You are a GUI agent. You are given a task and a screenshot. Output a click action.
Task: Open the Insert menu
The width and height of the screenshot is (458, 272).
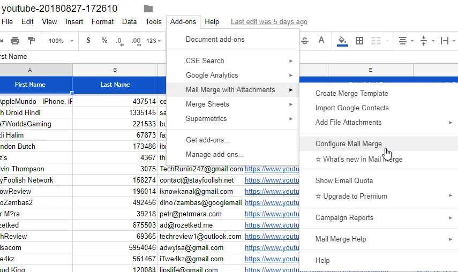[74, 22]
